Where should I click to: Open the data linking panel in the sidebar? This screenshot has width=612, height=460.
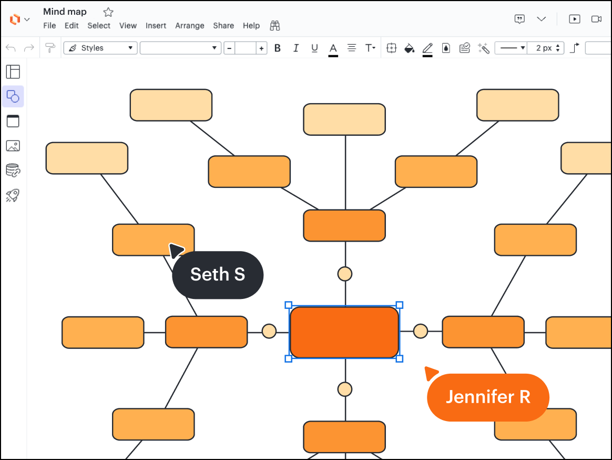pos(13,171)
